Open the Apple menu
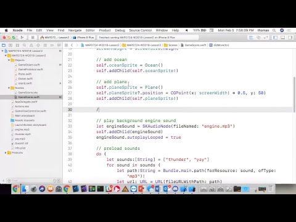The width and height of the screenshot is (296, 222). (6, 30)
